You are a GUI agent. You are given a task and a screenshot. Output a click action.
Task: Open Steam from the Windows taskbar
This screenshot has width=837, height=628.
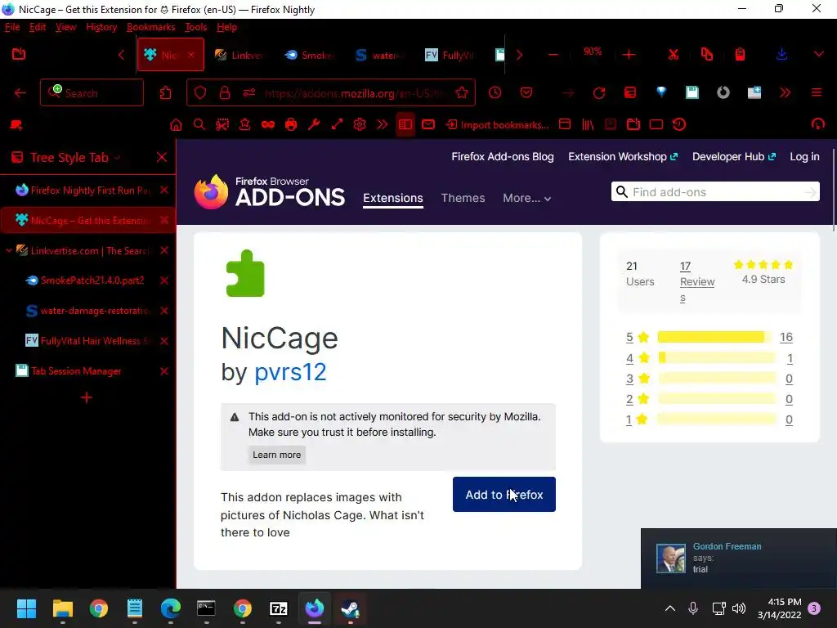tap(351, 608)
